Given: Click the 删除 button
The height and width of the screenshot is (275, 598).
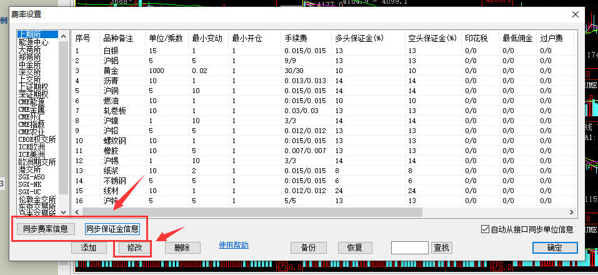Looking at the screenshot, I should [x=182, y=247].
